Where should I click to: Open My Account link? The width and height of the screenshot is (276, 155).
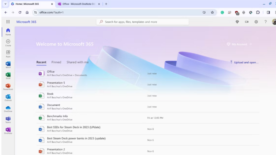click(239, 44)
